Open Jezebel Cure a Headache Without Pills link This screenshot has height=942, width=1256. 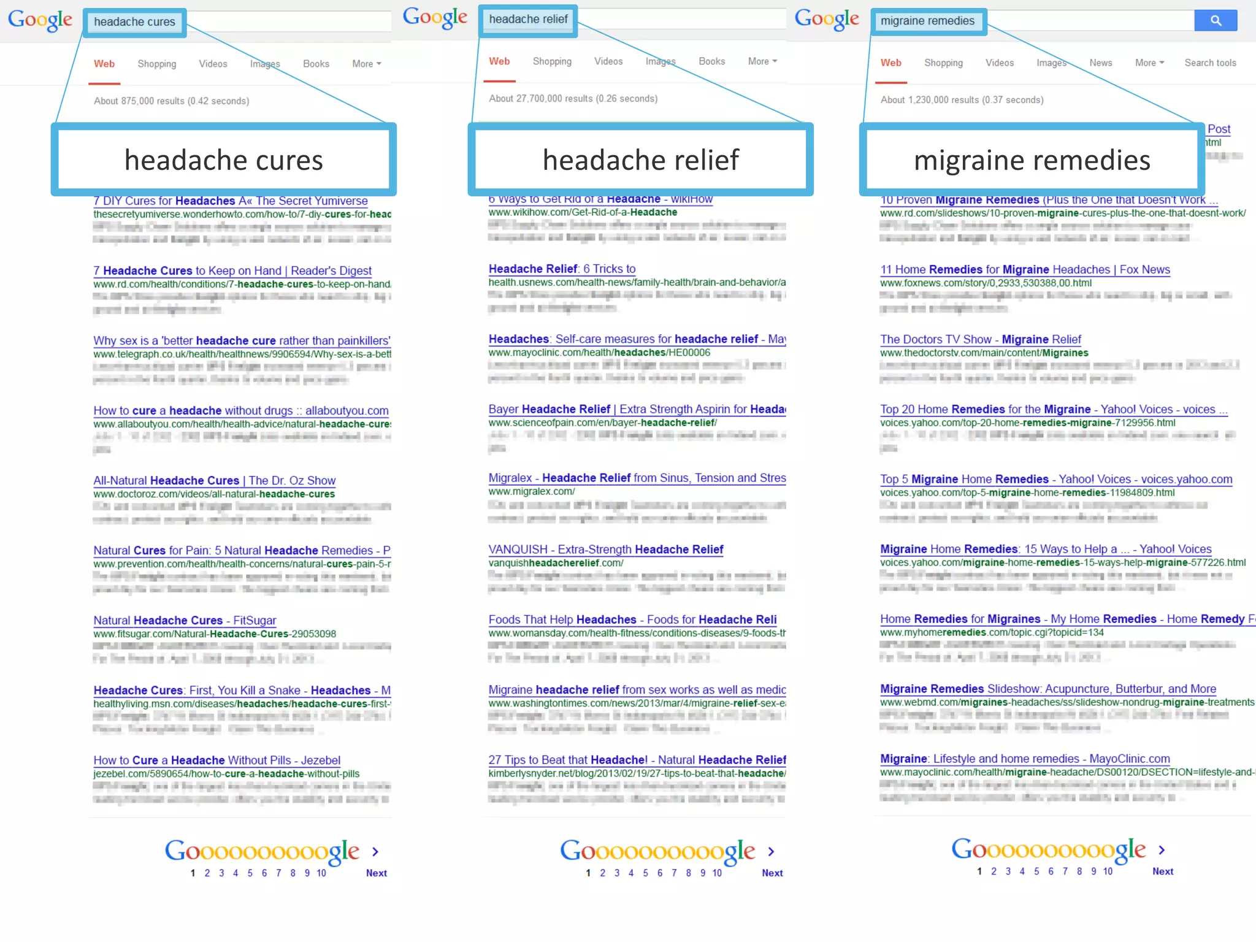[216, 760]
